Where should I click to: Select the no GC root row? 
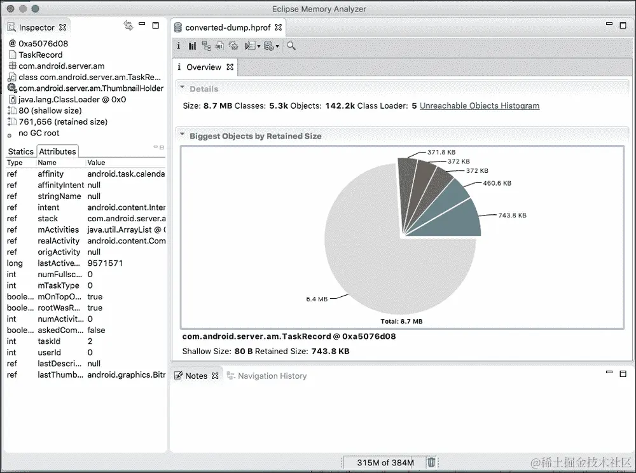(x=86, y=133)
